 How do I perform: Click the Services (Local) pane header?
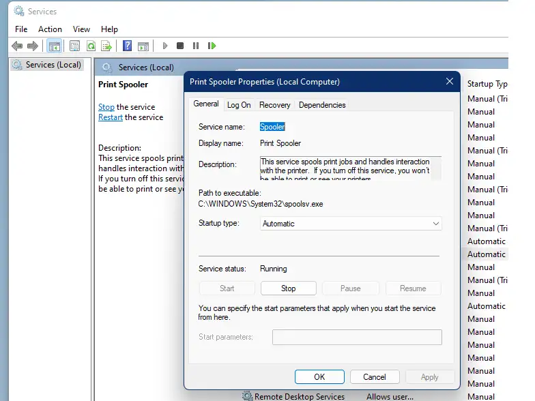coord(146,68)
